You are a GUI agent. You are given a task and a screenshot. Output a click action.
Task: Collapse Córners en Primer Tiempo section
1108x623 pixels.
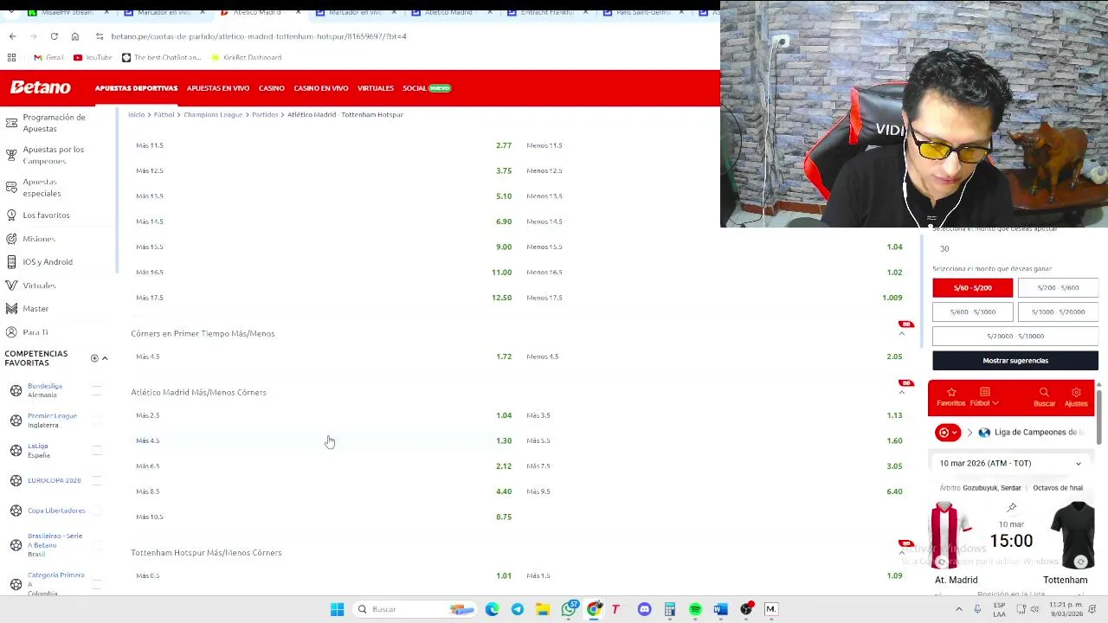902,334
